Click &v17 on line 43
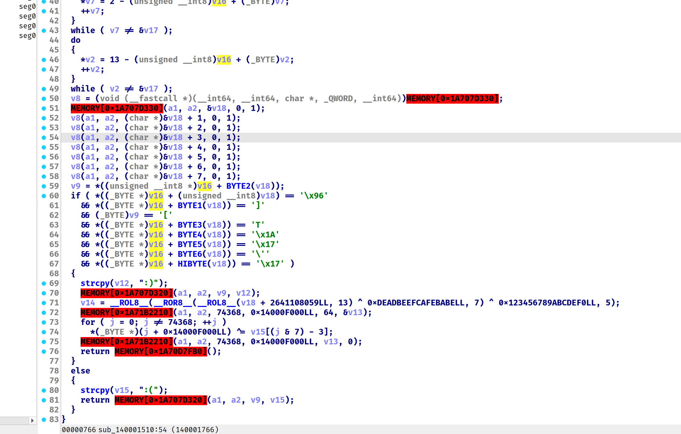The height and width of the screenshot is (434, 681). tap(148, 30)
